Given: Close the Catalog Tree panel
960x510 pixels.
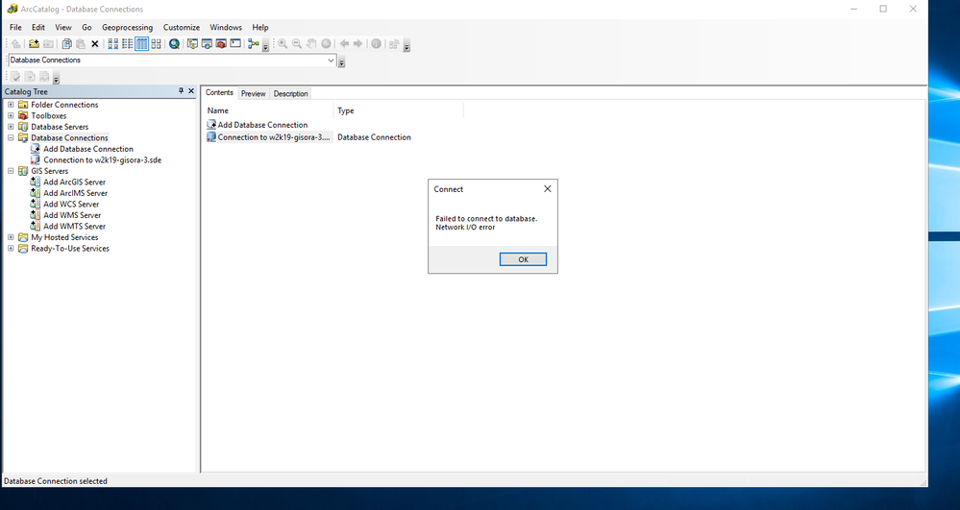Looking at the screenshot, I should click(191, 90).
